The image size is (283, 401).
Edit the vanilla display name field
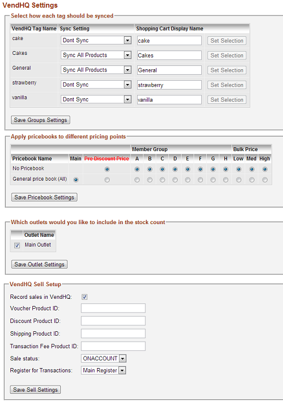(169, 100)
